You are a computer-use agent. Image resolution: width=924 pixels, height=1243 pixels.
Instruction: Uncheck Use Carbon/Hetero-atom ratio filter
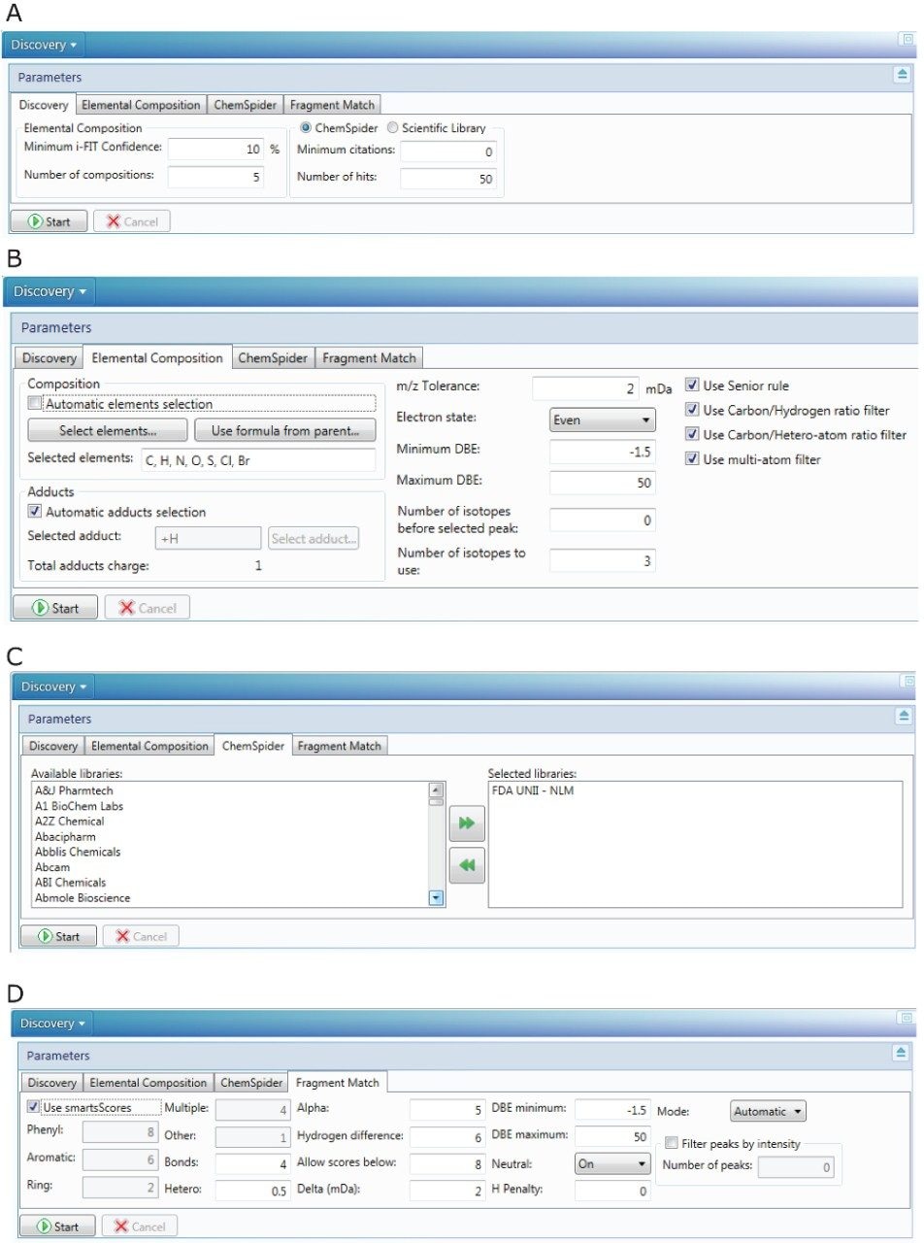[x=692, y=434]
